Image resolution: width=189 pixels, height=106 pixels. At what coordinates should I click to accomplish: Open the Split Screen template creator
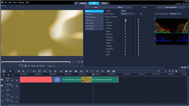coord(81,71)
